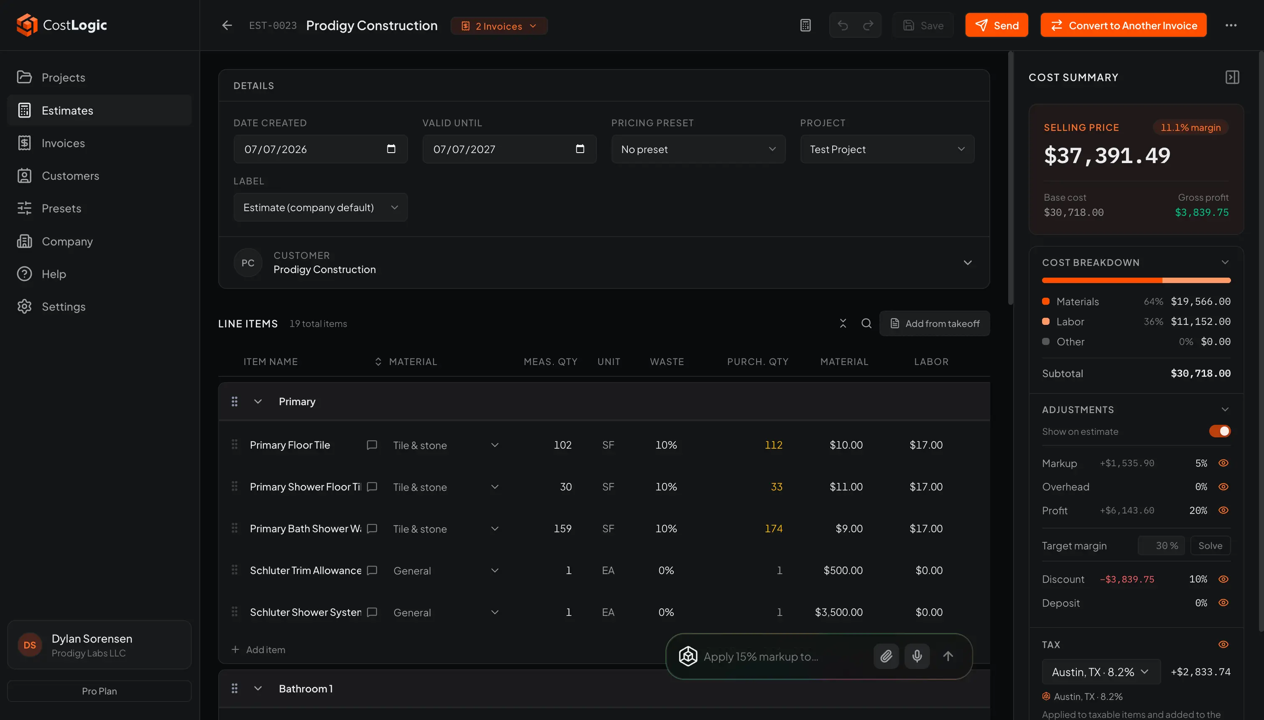This screenshot has height=720, width=1264.
Task: Click the Solve target margin button
Action: click(1210, 546)
